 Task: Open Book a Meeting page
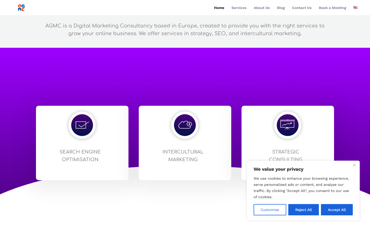tap(332, 8)
